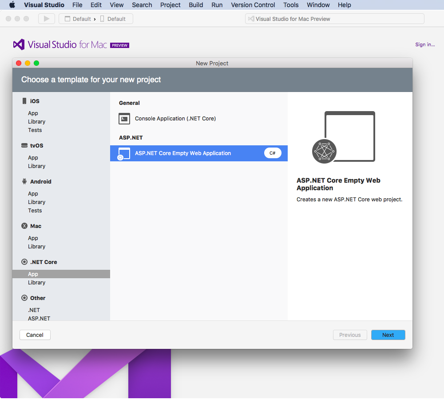
Task: Open the Help menu
Action: pos(345,5)
